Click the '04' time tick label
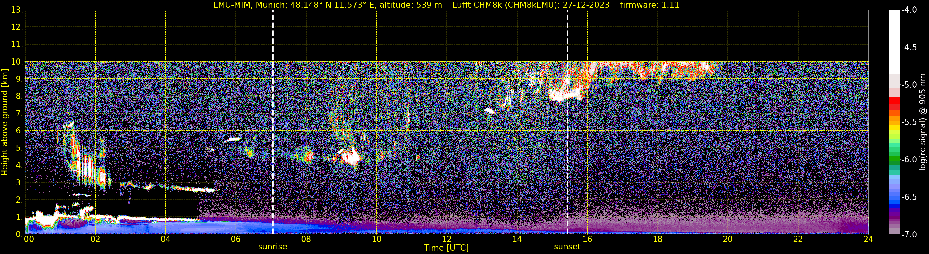Screen dimensions: 929x254 [165, 239]
